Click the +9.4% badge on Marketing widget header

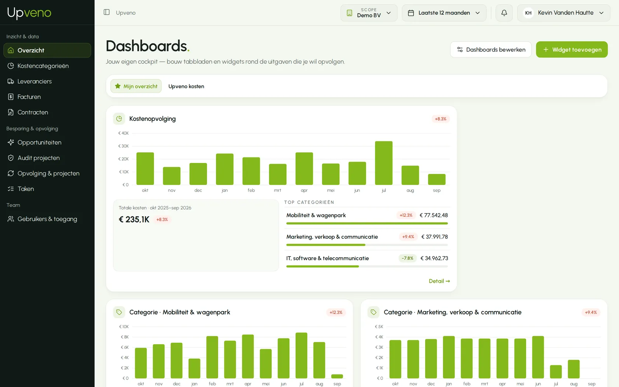pos(591,313)
